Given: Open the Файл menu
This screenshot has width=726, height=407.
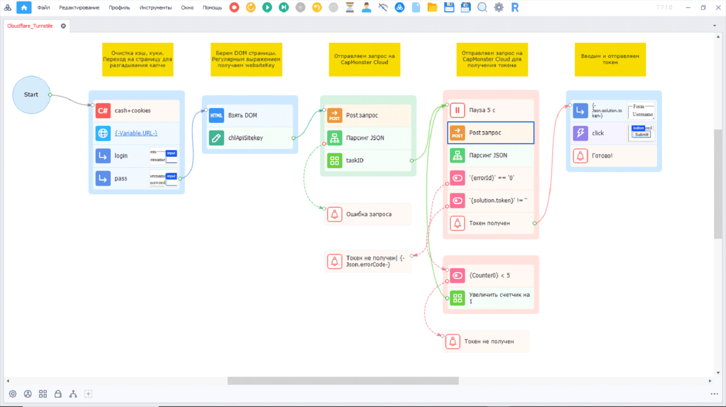Looking at the screenshot, I should point(44,8).
